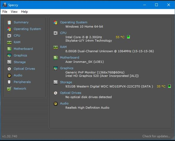Click 'Generic PnP Monitor' text line
The image size is (175, 141).
tap(95, 72)
